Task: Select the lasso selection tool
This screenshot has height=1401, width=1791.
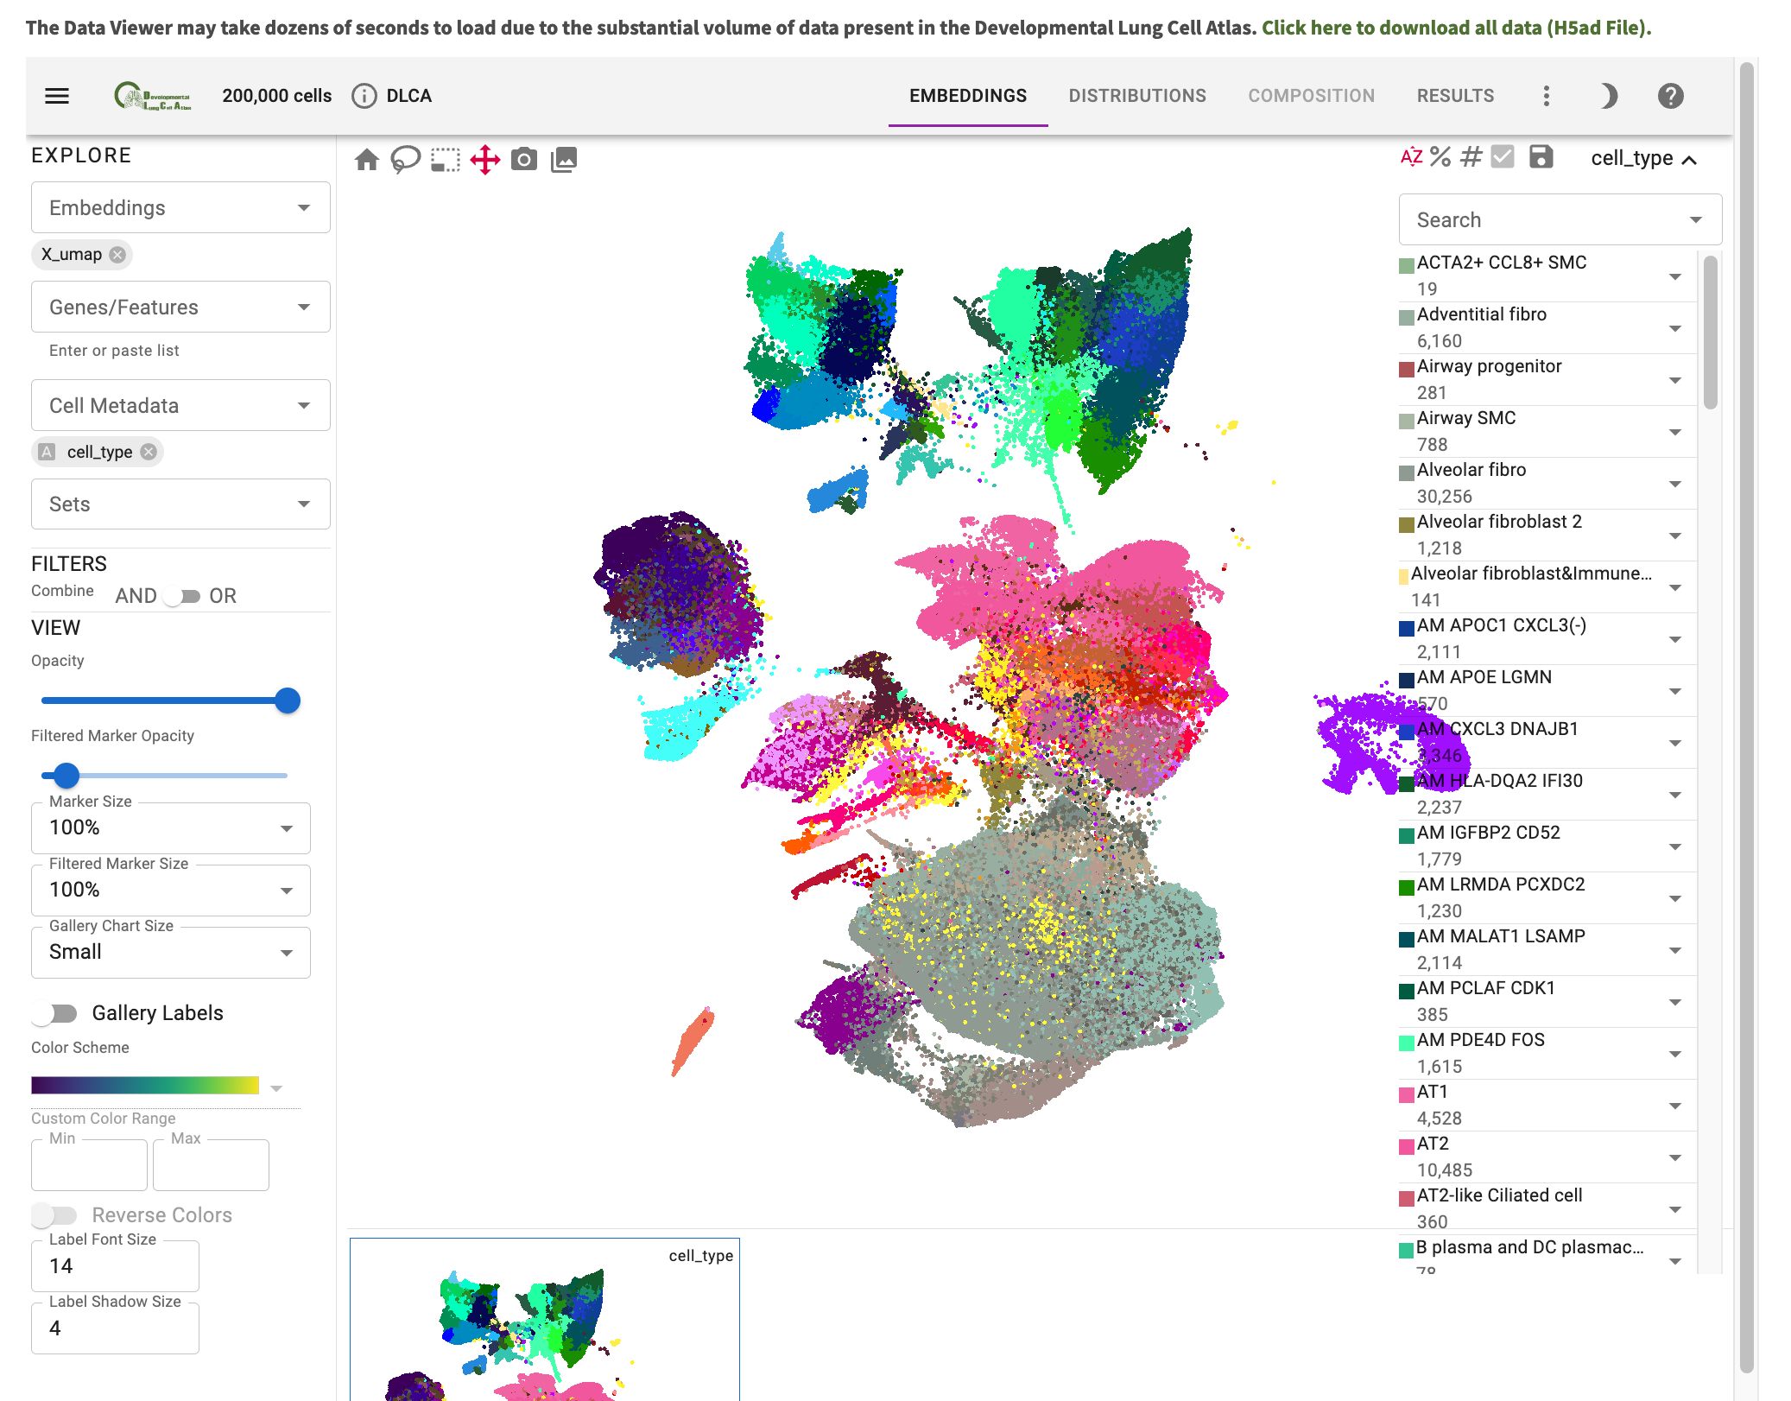Action: pyautogui.click(x=405, y=160)
